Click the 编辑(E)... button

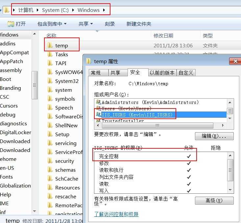click(x=214, y=136)
